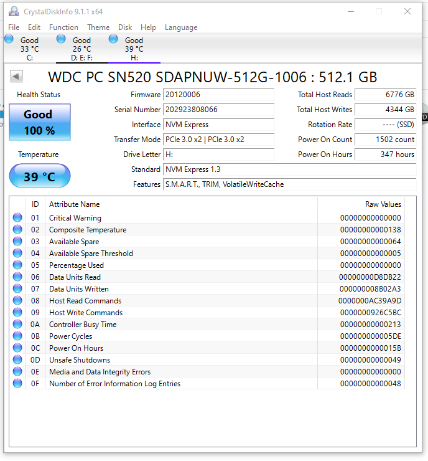Image resolution: width=428 pixels, height=461 pixels.
Task: Click the status orb beside Data Units Written
Action: click(x=17, y=288)
